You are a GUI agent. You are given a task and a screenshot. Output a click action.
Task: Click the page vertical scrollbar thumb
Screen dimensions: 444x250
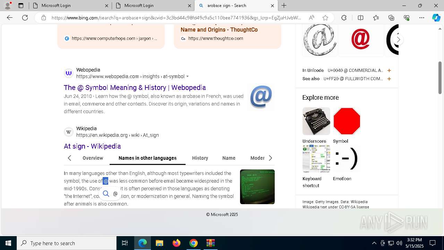440,77
